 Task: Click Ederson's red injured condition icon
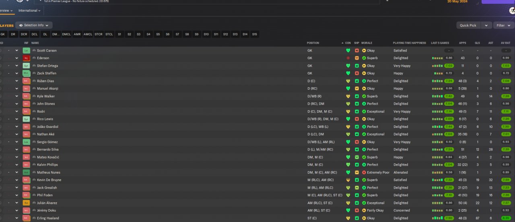tap(348, 58)
